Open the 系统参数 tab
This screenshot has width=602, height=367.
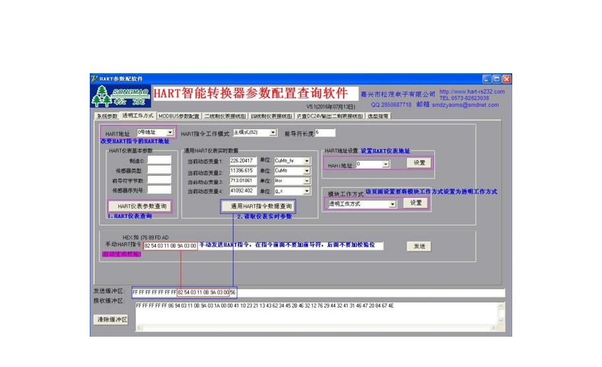tap(106, 116)
